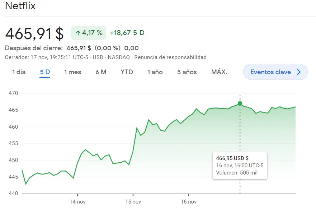Click the Después del cierre price line
316x215 pixels.
[x=72, y=48]
